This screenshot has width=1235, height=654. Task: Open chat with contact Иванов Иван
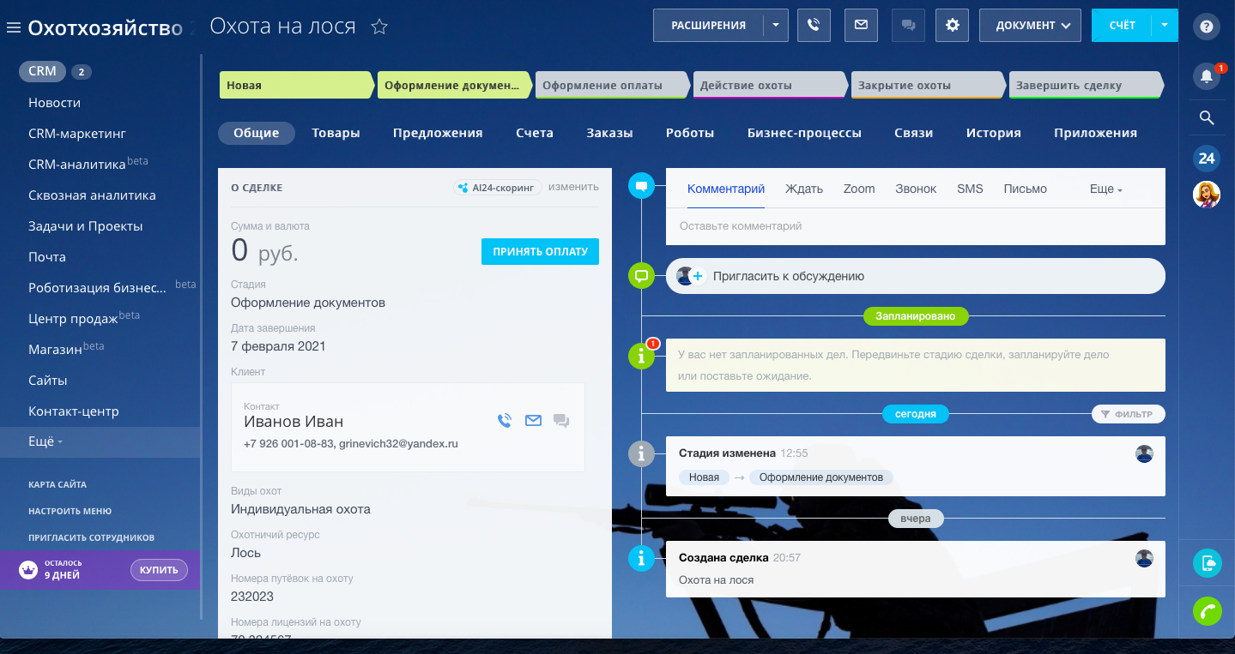tap(561, 421)
